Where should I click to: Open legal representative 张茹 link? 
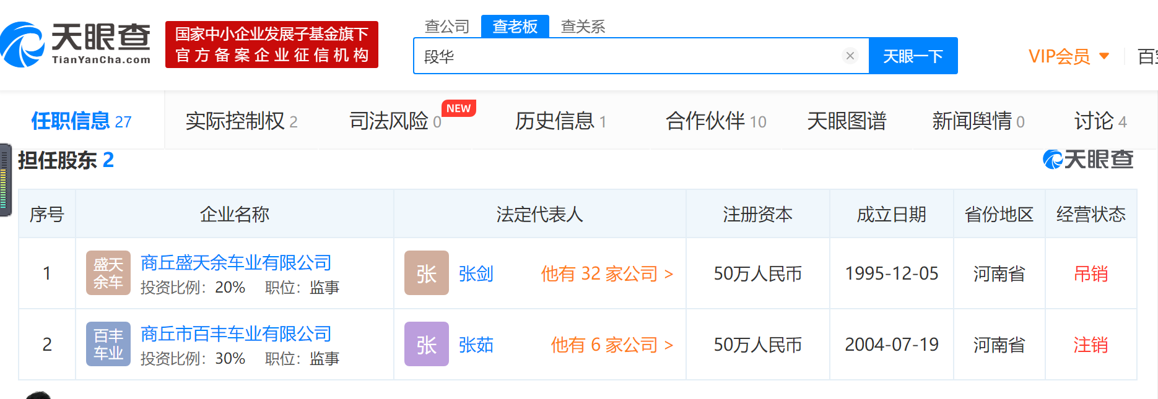(476, 345)
